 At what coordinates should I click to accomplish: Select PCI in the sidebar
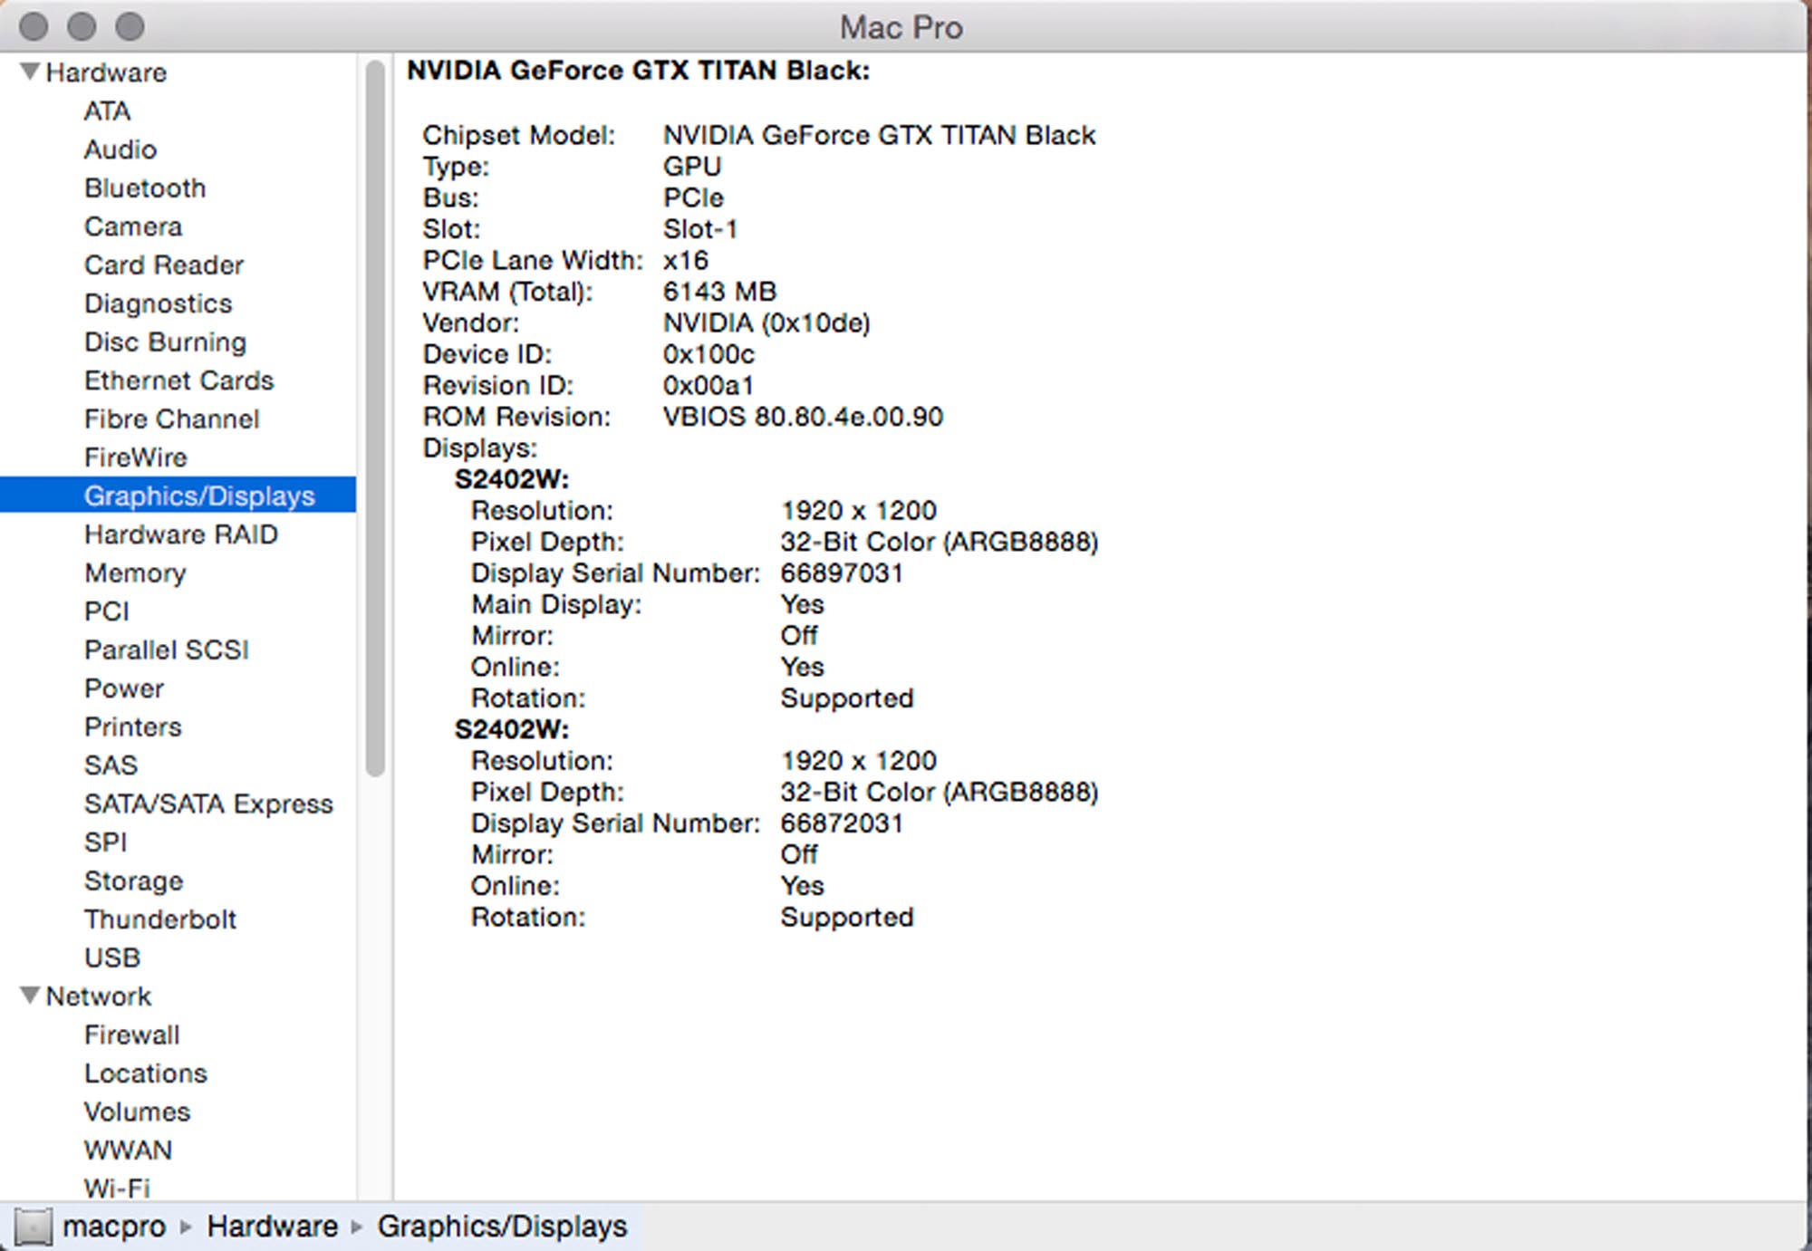[x=107, y=611]
